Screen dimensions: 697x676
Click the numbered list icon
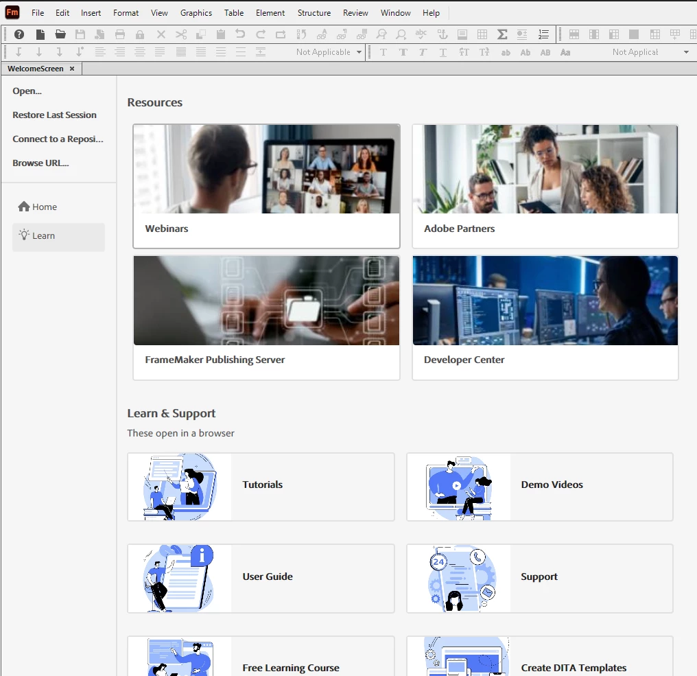[543, 34]
